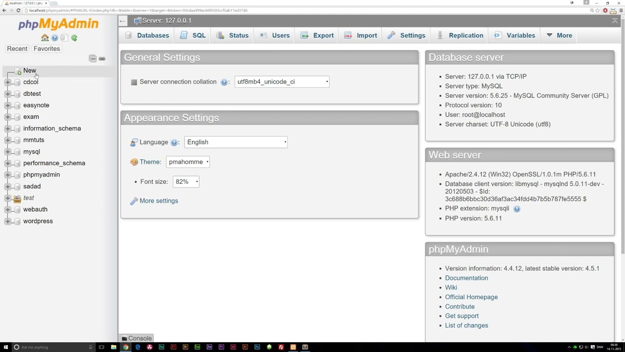Viewport: 625px width, 352px height.
Task: Open the List of changes link
Action: [x=466, y=326]
